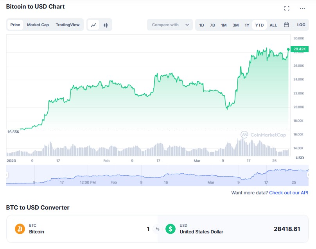
Task: Switch to the Market Cap tab
Action: click(38, 25)
